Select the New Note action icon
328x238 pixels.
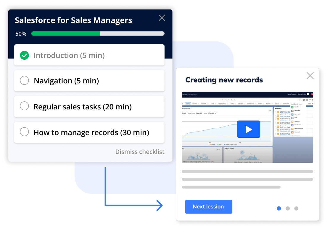click(292, 121)
